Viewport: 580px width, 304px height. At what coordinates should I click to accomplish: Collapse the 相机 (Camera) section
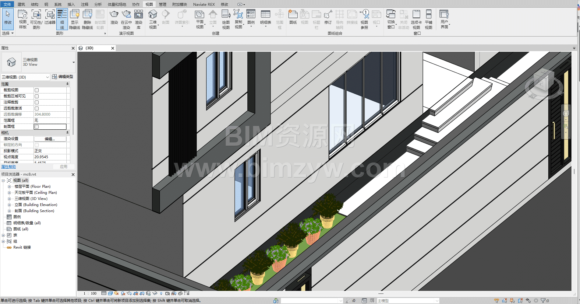click(67, 133)
